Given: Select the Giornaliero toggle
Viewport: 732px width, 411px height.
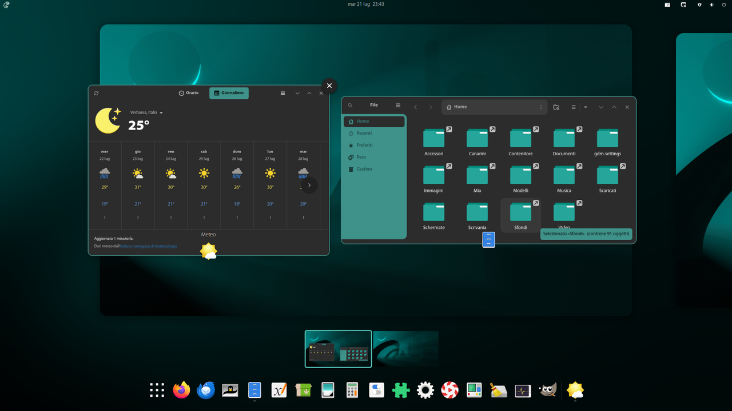Looking at the screenshot, I should pyautogui.click(x=229, y=93).
